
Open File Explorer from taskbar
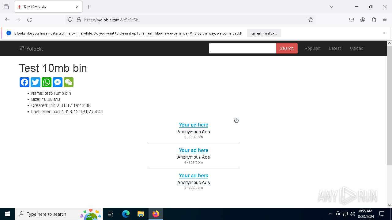coord(141,214)
